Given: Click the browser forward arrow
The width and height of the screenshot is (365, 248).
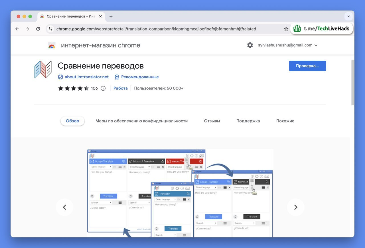Looking at the screenshot, I should click(27, 29).
